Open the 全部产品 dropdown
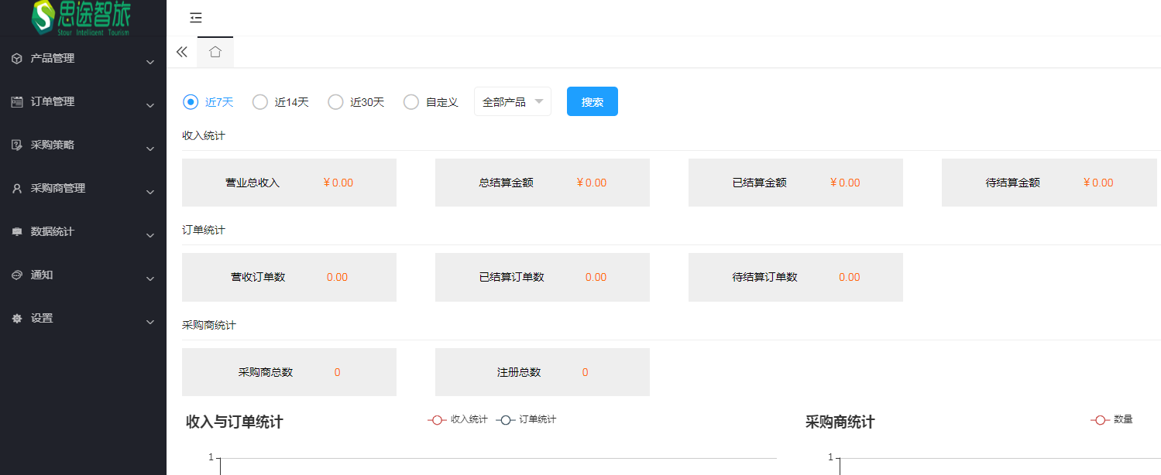This screenshot has height=475, width=1161. coord(512,102)
